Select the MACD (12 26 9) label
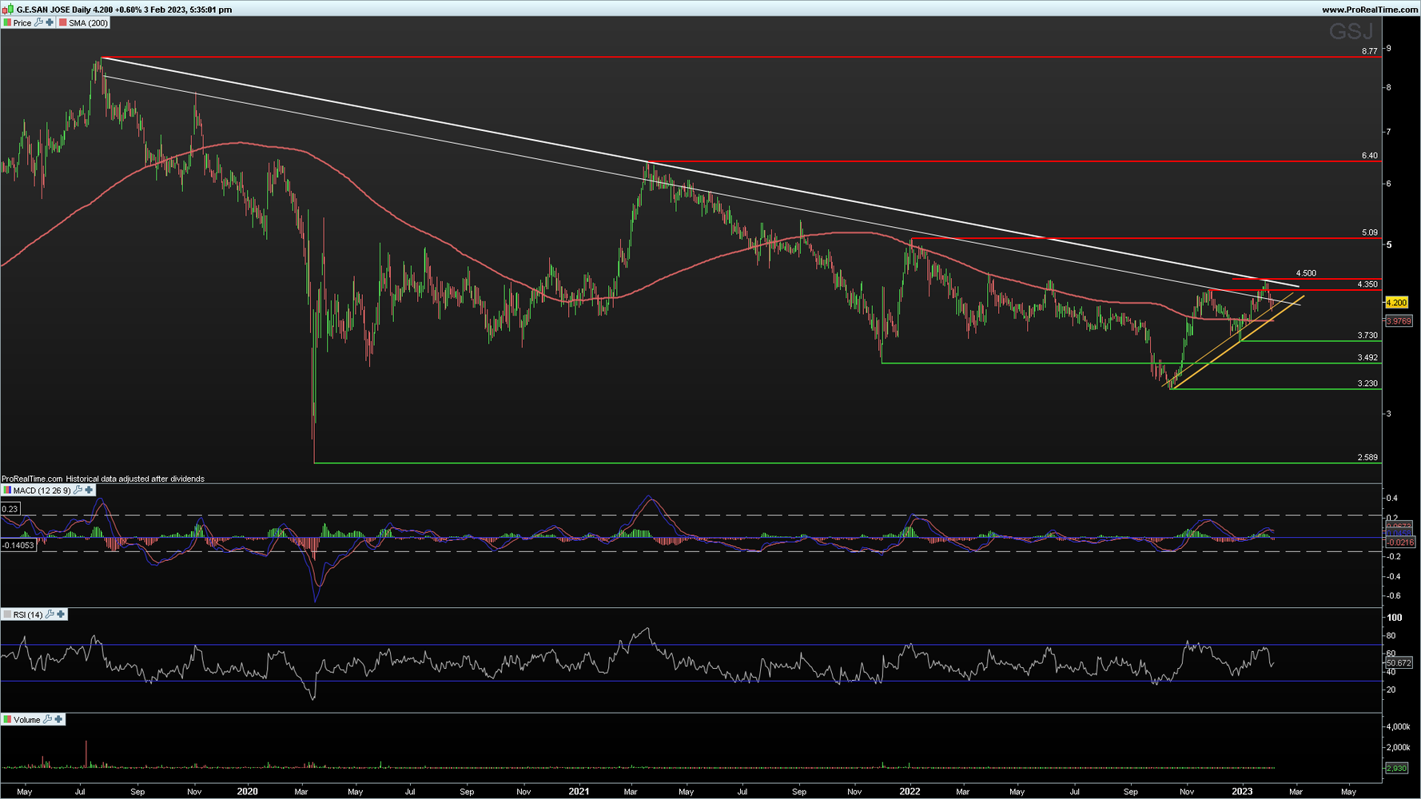This screenshot has height=799, width=1421. [42, 491]
